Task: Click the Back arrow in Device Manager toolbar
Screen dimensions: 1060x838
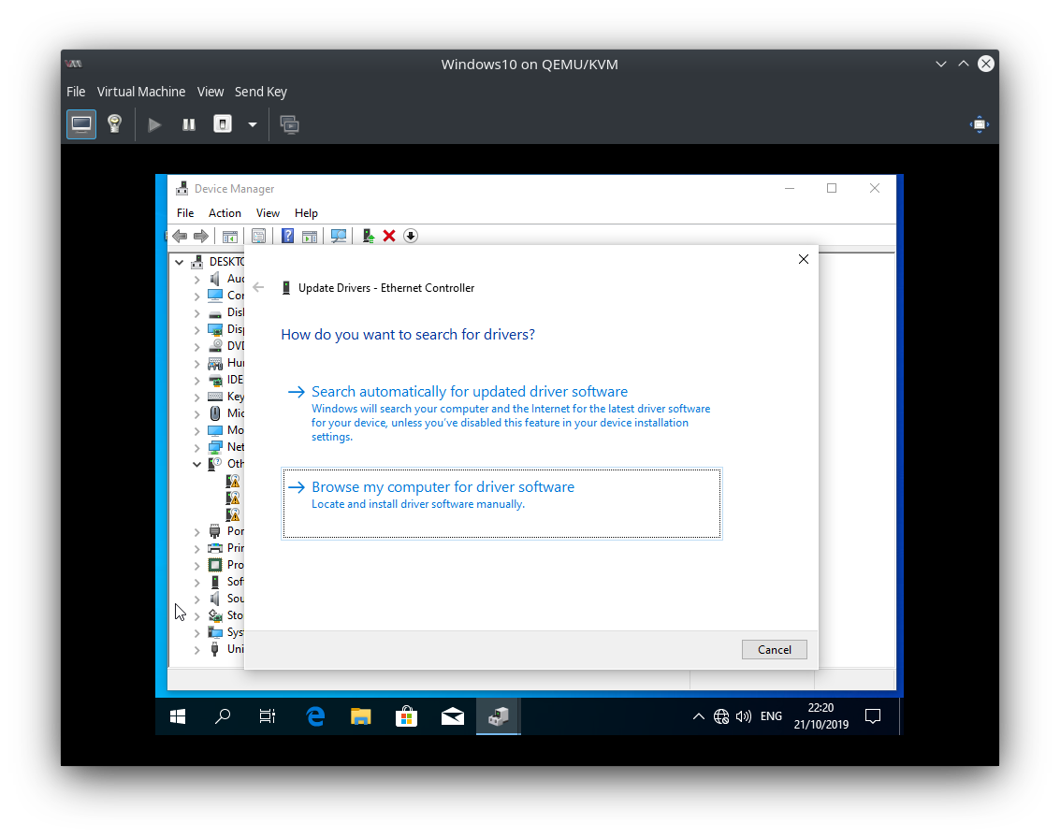Action: click(180, 236)
